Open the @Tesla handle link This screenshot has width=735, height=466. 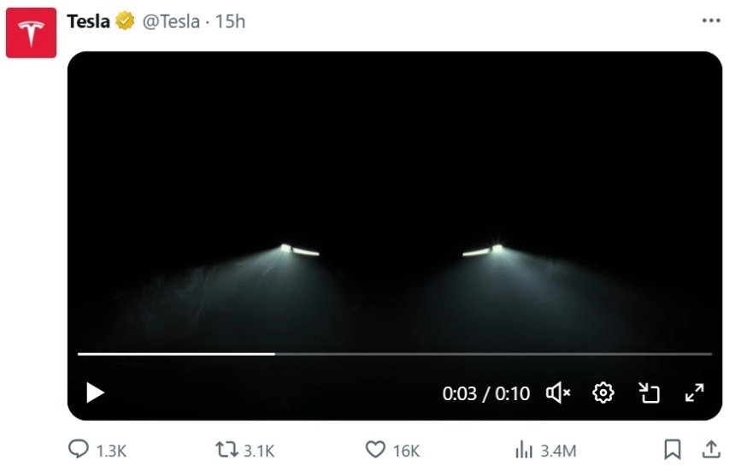(x=171, y=21)
